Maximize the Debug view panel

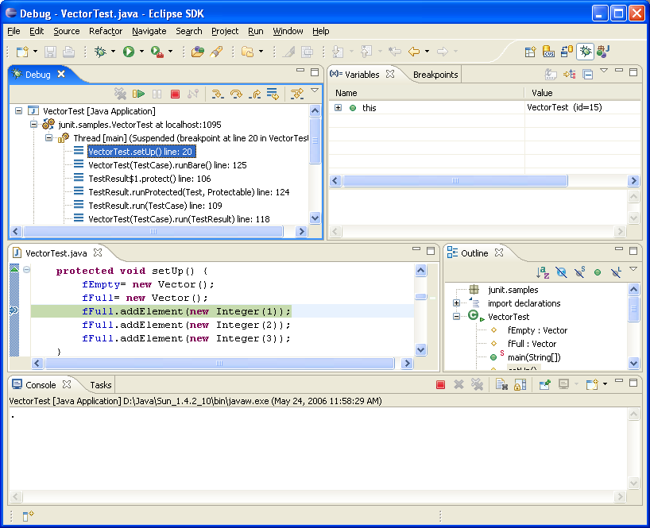[x=315, y=72]
